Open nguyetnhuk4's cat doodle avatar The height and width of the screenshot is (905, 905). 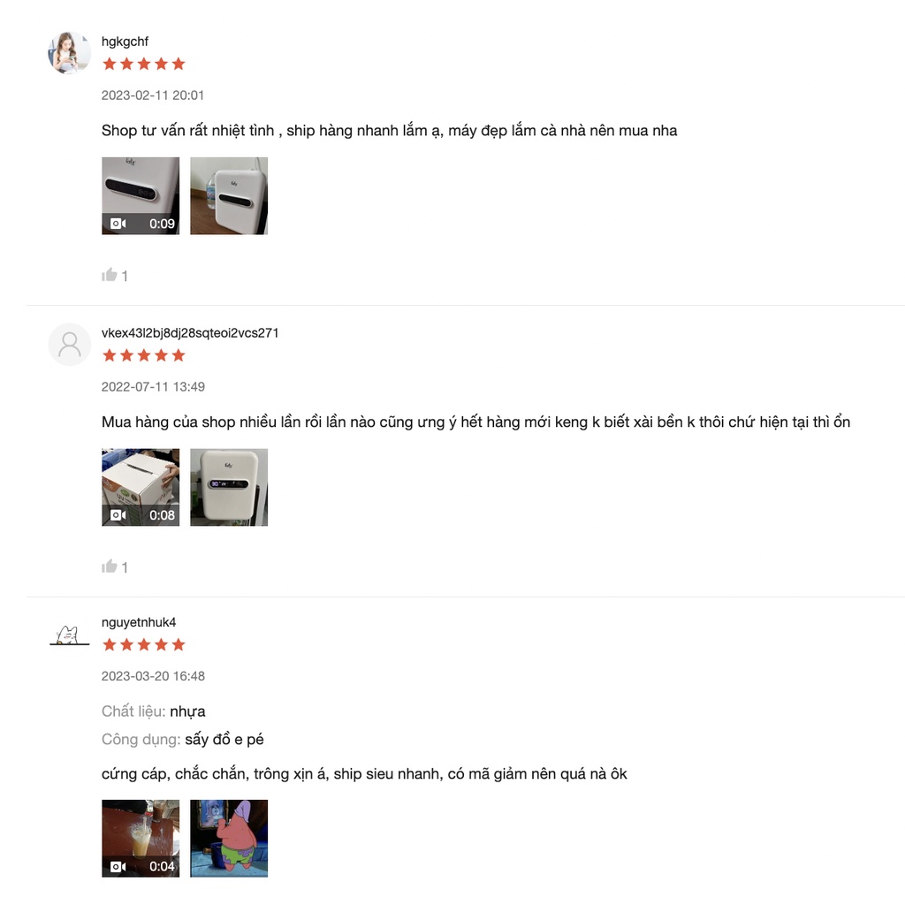69,635
